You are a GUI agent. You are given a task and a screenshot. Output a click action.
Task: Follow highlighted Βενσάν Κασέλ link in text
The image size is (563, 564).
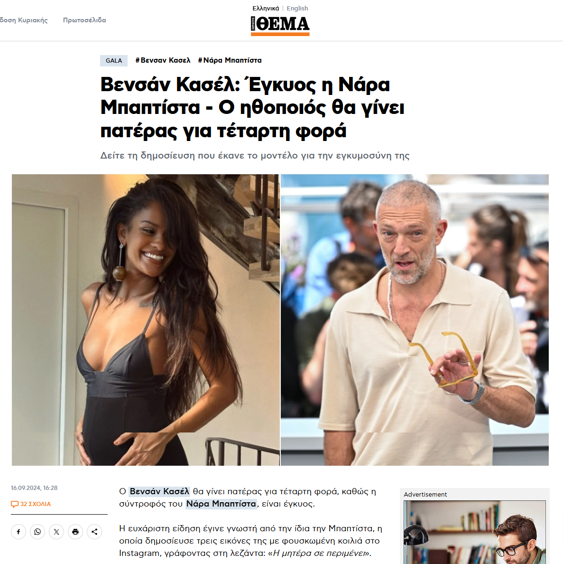click(x=159, y=491)
